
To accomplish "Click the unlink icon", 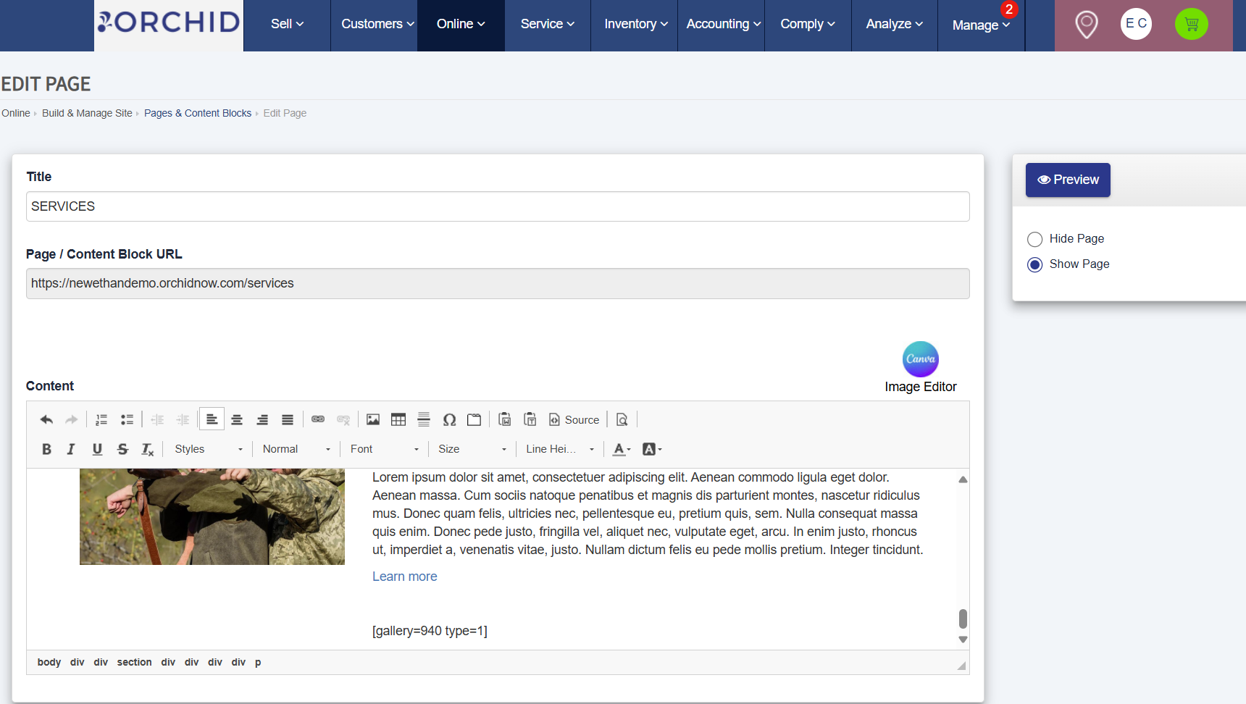I will [343, 419].
